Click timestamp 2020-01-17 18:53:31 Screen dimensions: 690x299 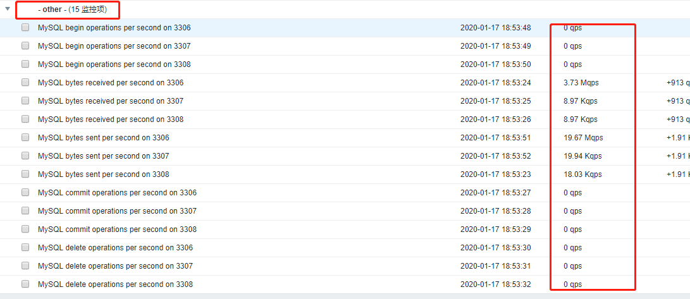coord(495,266)
